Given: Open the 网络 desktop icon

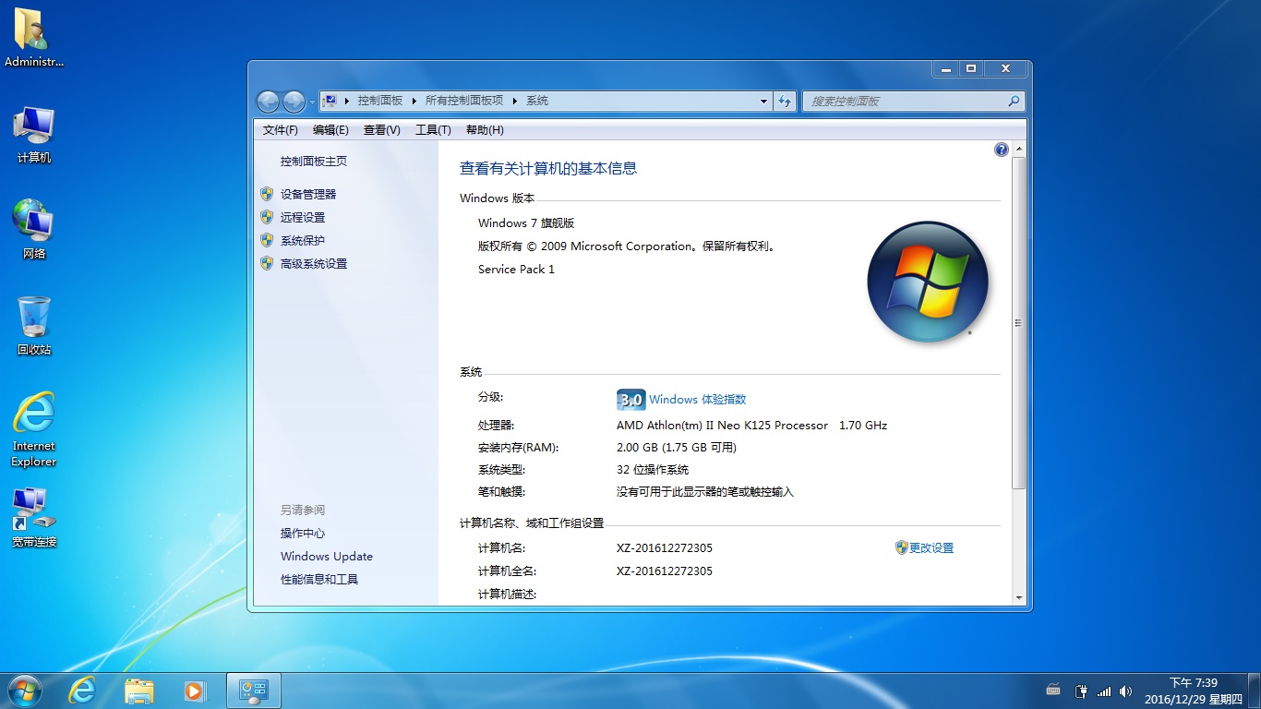Looking at the screenshot, I should [34, 230].
